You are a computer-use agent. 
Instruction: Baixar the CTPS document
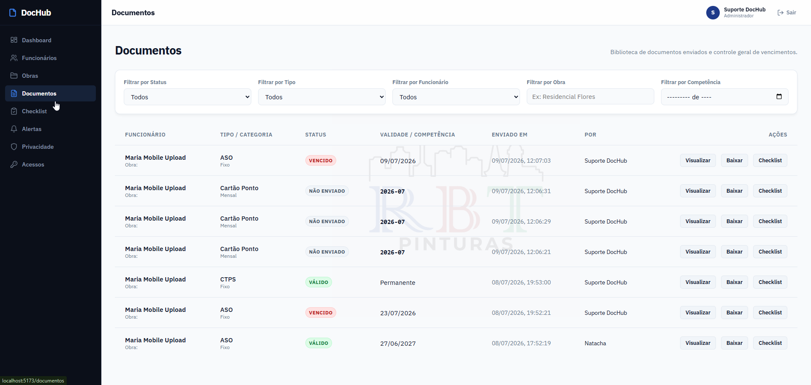pyautogui.click(x=735, y=282)
